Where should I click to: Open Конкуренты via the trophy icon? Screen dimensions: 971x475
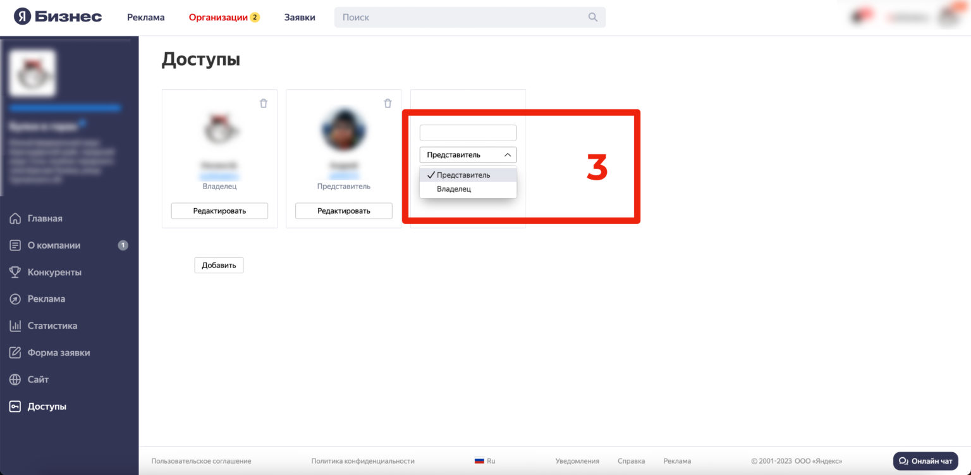(x=15, y=272)
